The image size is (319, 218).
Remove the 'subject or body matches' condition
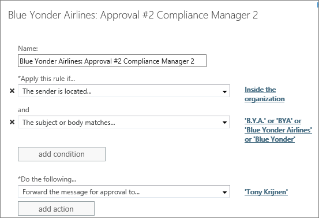tap(12, 122)
